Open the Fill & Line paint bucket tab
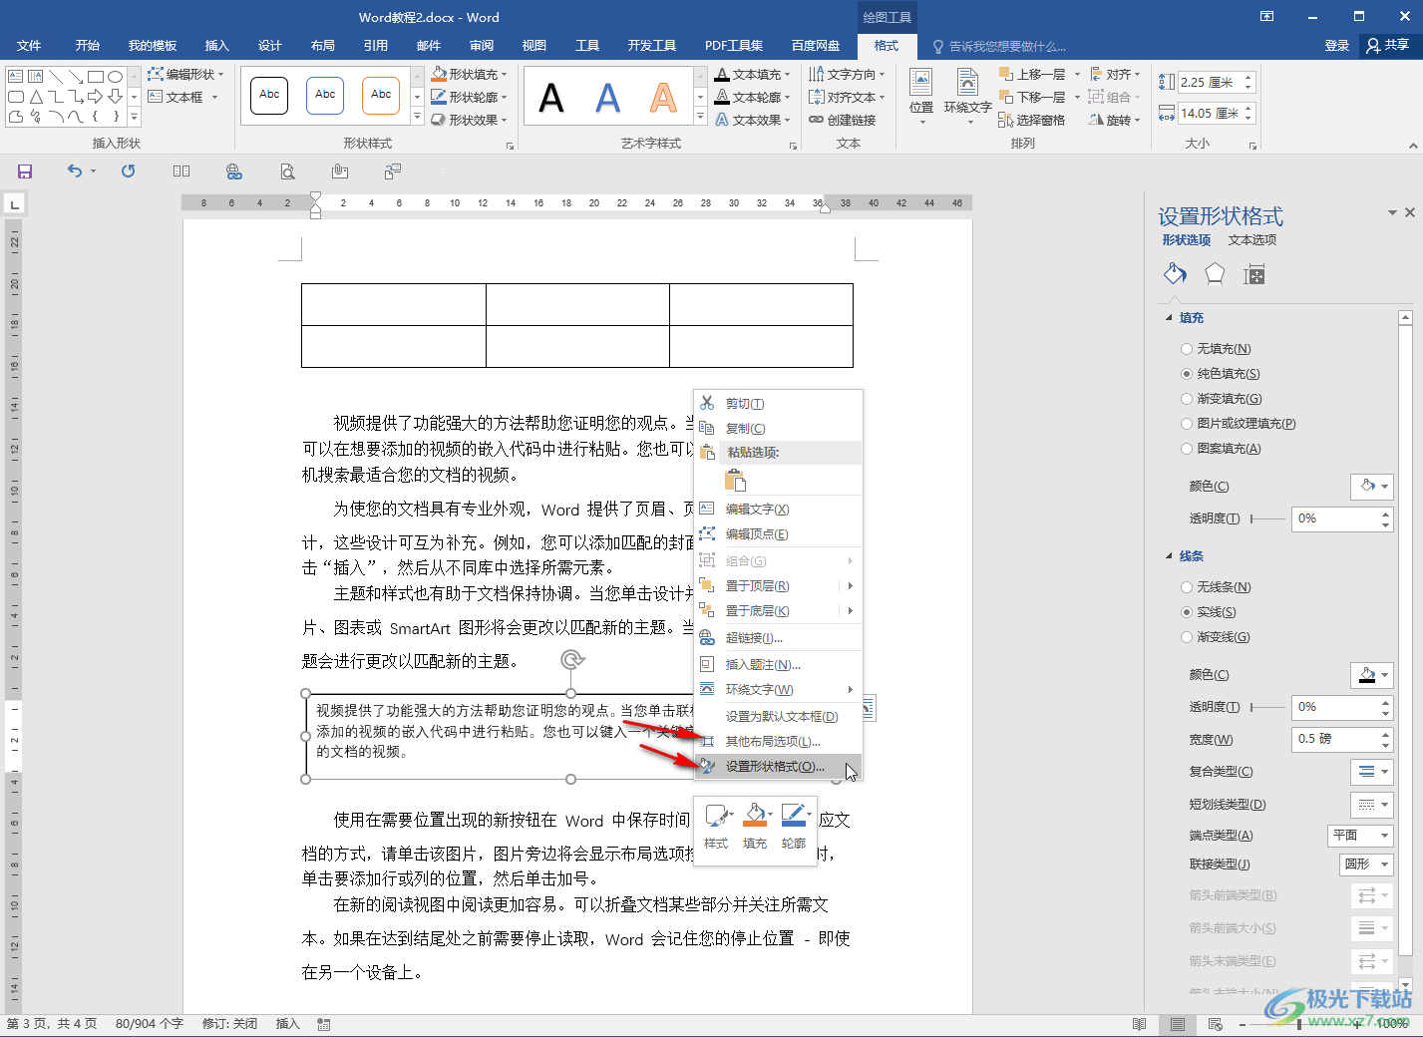 click(x=1175, y=274)
